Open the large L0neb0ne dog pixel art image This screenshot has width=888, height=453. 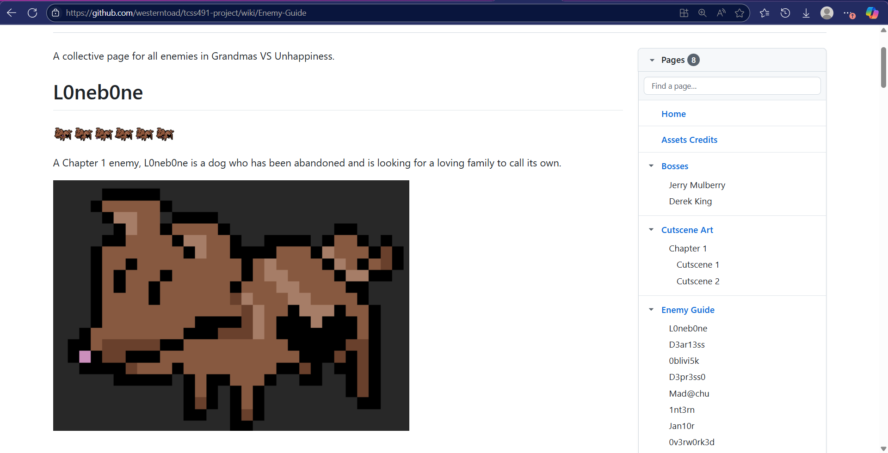[x=231, y=306]
